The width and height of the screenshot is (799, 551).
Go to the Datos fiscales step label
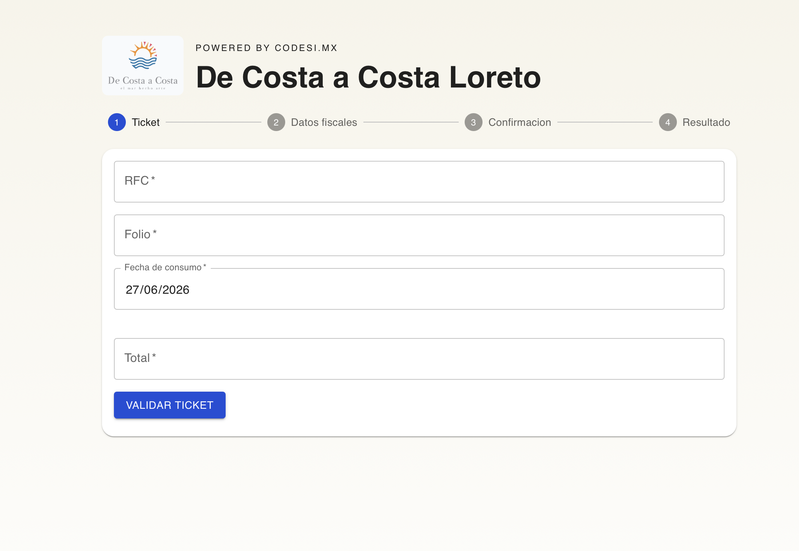pos(324,122)
